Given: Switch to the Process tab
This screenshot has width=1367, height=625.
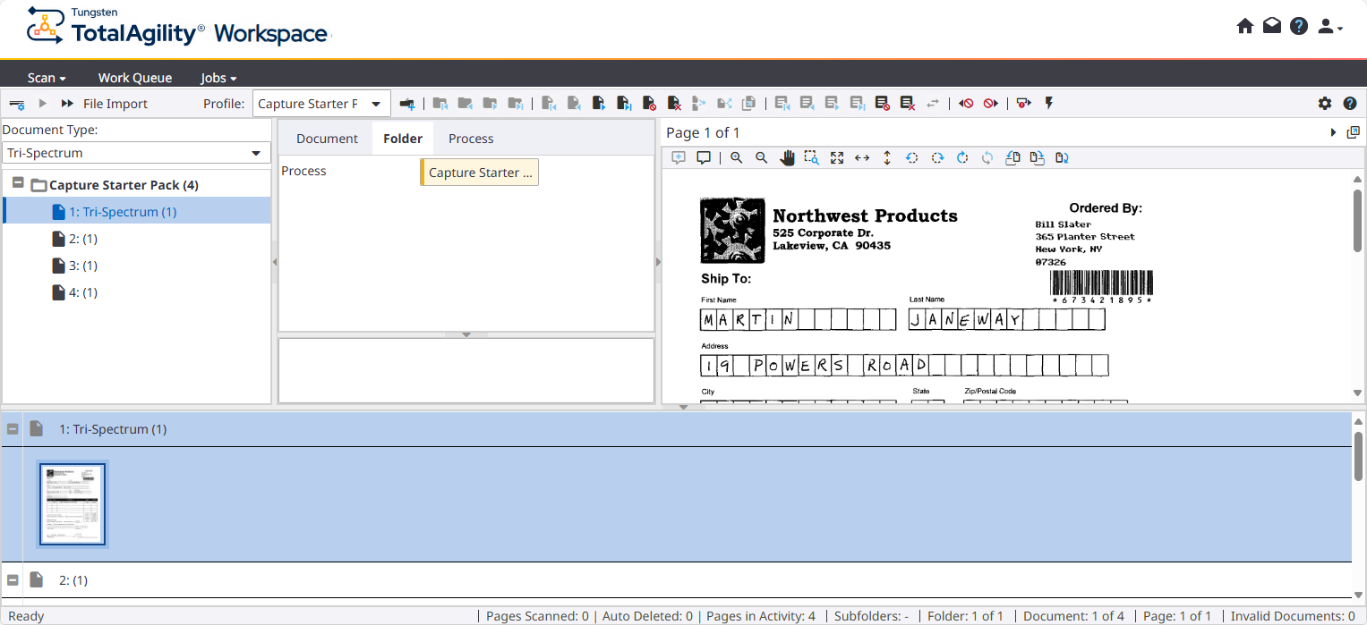Looking at the screenshot, I should [471, 139].
